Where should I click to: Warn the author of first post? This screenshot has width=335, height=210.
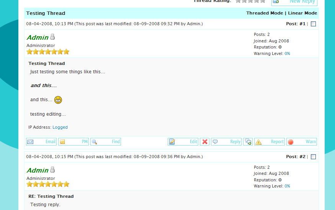tap(302, 142)
